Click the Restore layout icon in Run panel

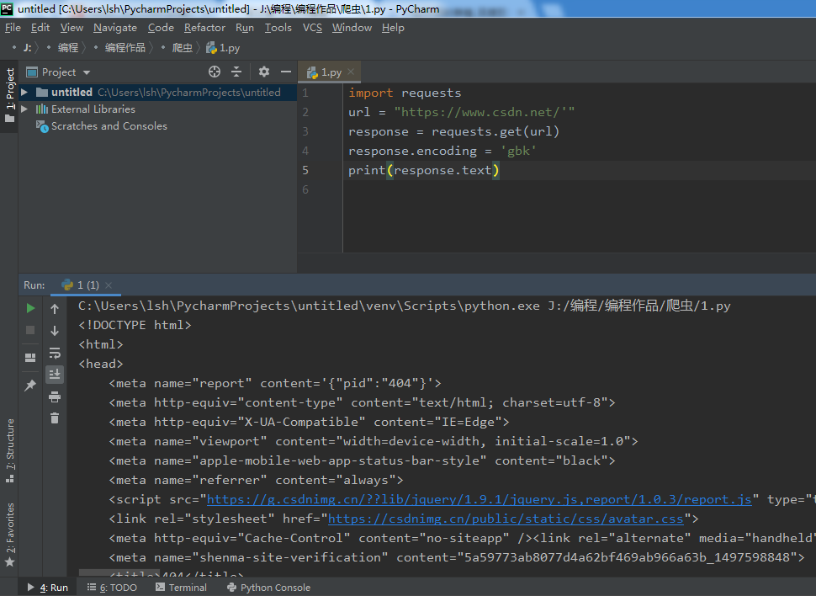point(30,358)
